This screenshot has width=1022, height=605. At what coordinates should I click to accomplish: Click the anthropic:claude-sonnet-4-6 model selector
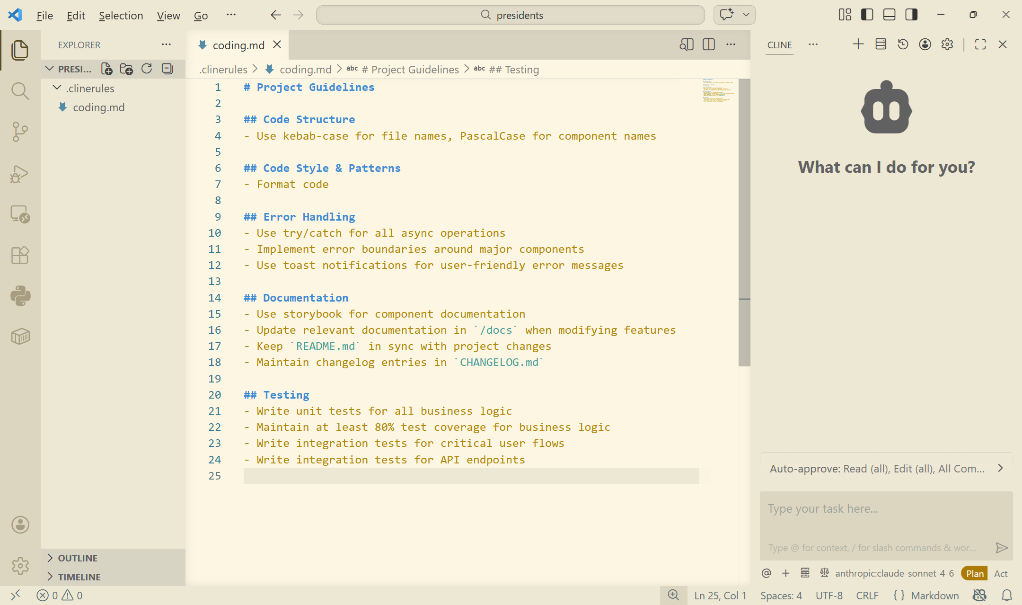[x=894, y=573]
